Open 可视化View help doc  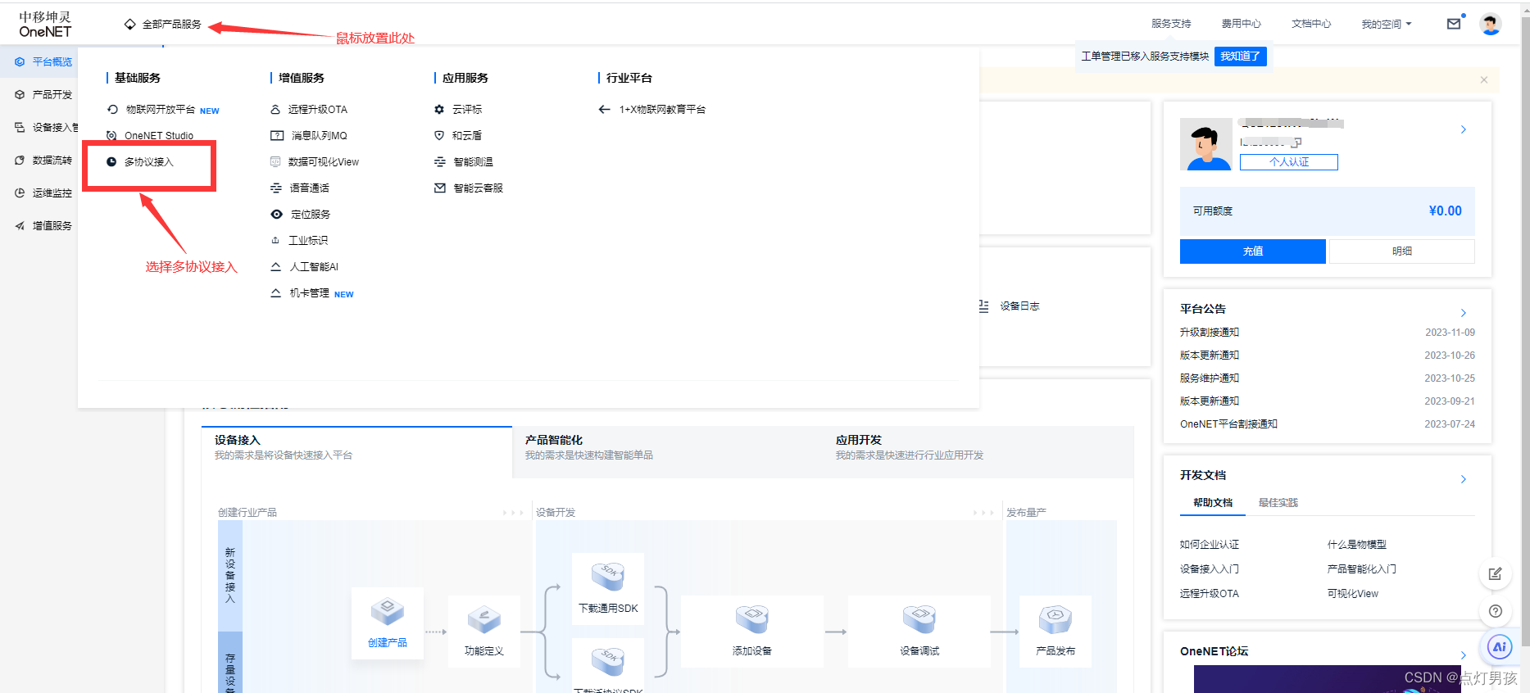[x=1353, y=594]
